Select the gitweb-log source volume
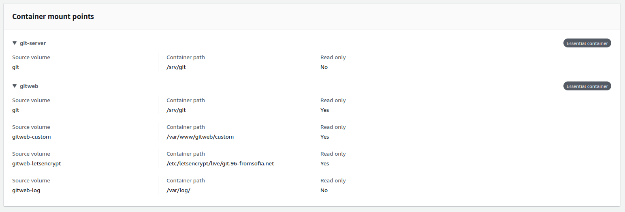625x212 pixels. (26, 190)
